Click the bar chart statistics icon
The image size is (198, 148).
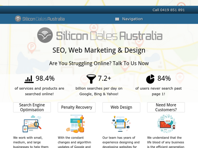coord(29,79)
